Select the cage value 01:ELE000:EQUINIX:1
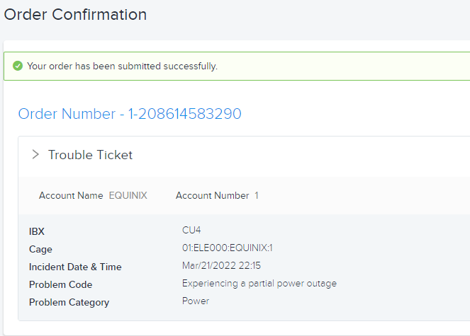 228,248
